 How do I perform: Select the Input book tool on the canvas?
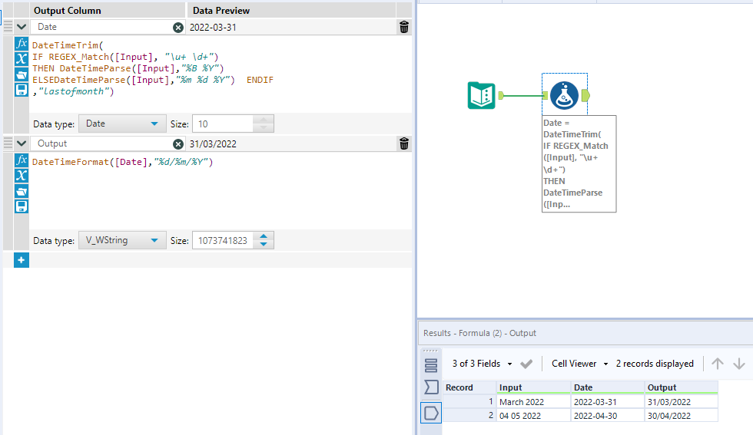click(x=482, y=95)
